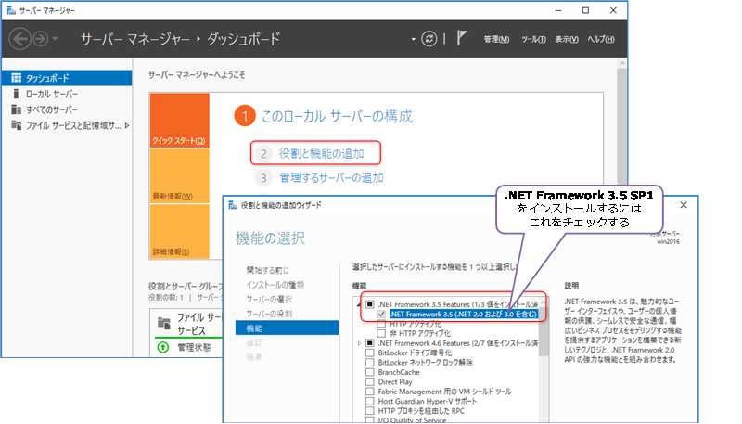This screenshot has height=424, width=742.
Task: Expand the .NET Framework 4.6 Features tree node
Action: 359,343
